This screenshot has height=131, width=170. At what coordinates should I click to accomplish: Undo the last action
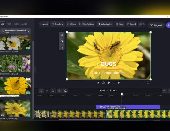click(41, 91)
